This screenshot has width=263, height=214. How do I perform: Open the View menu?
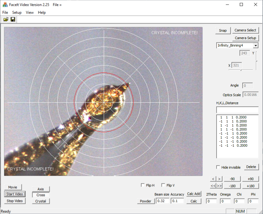click(30, 12)
